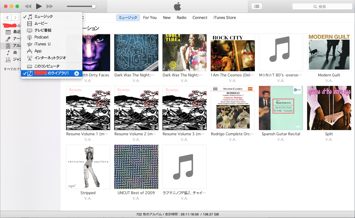This screenshot has width=355, height=218.
Task: Click the rewind (previous track) icon
Action: tap(28, 6)
